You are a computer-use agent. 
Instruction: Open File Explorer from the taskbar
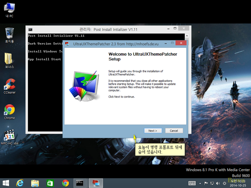(35, 183)
